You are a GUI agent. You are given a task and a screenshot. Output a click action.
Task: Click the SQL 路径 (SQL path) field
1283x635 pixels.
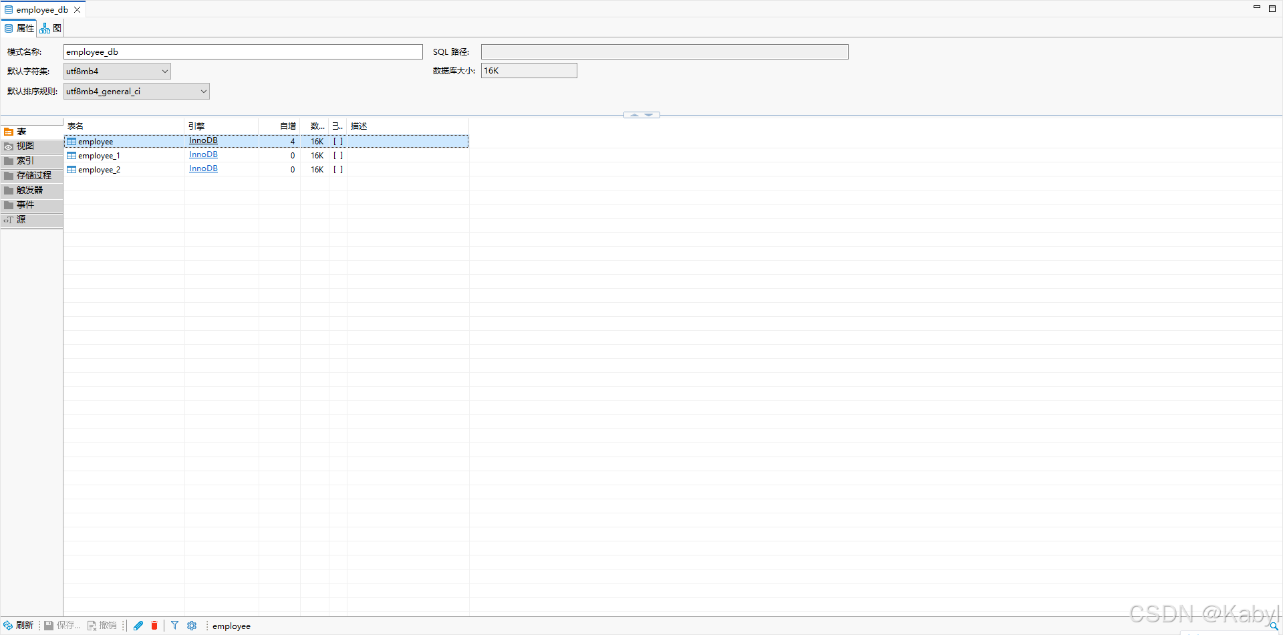coord(665,52)
